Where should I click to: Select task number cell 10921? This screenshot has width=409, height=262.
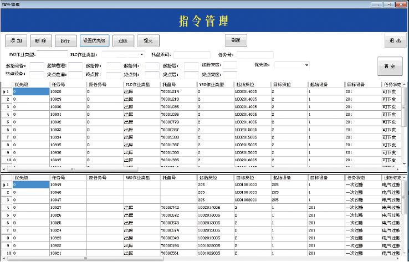coord(68,253)
